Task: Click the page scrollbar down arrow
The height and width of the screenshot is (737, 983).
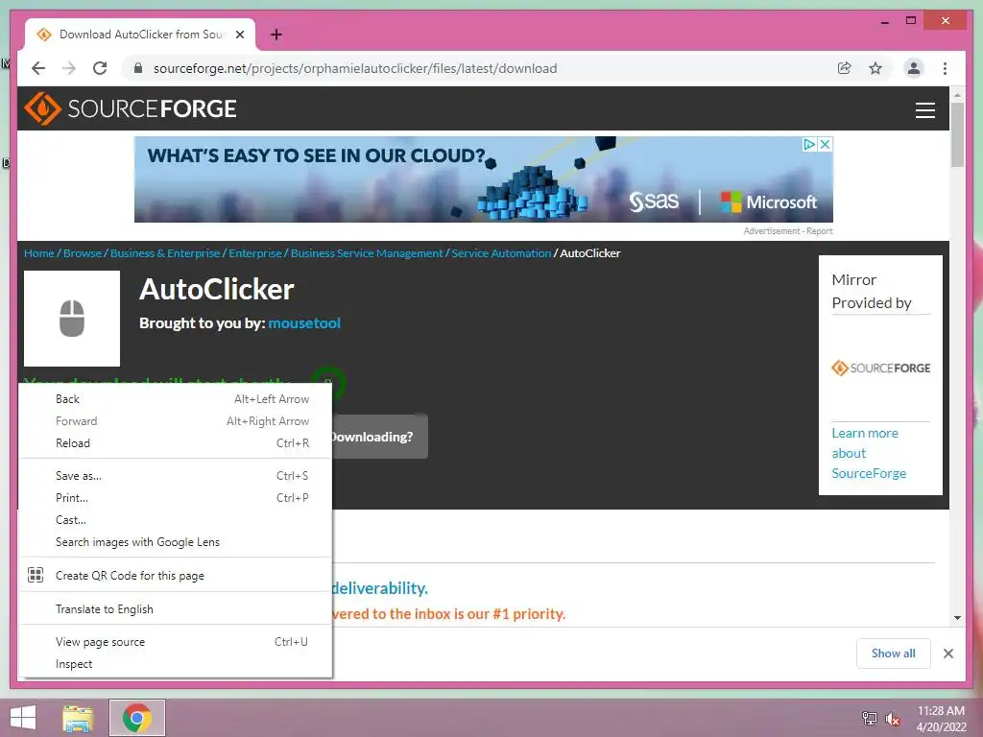Action: [957, 618]
